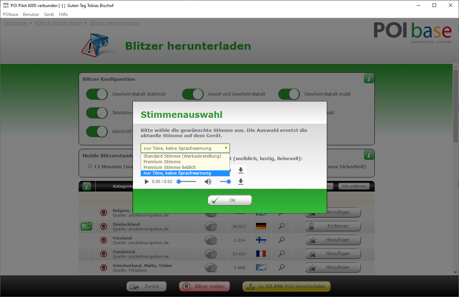Choose Premium Stimme lieblich from list
Viewport: 459px width, 297px height.
(170, 167)
